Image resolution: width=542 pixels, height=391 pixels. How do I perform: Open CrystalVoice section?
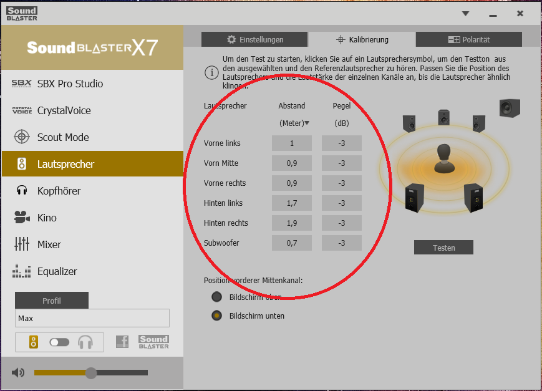click(92, 110)
